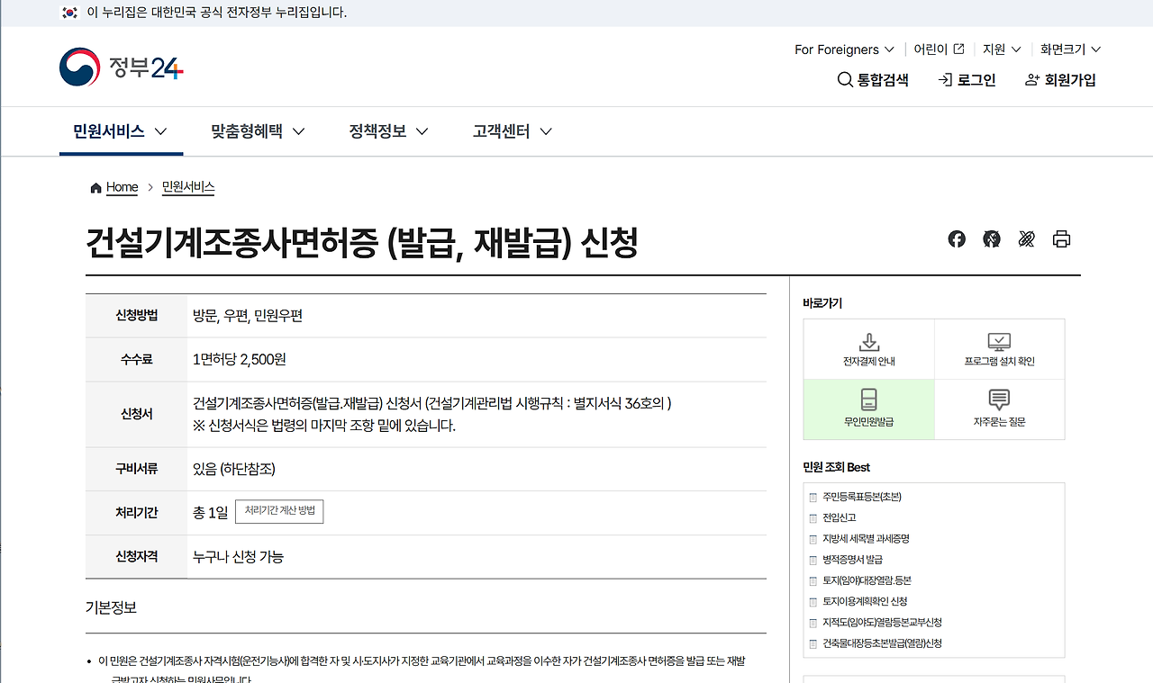Open 토지(임야)대장열람.등본 link
This screenshot has width=1153, height=683.
(867, 580)
